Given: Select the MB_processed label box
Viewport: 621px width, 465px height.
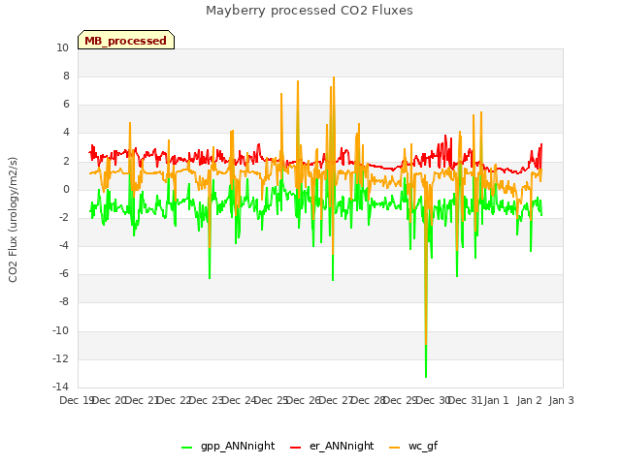Looking at the screenshot, I should (126, 40).
